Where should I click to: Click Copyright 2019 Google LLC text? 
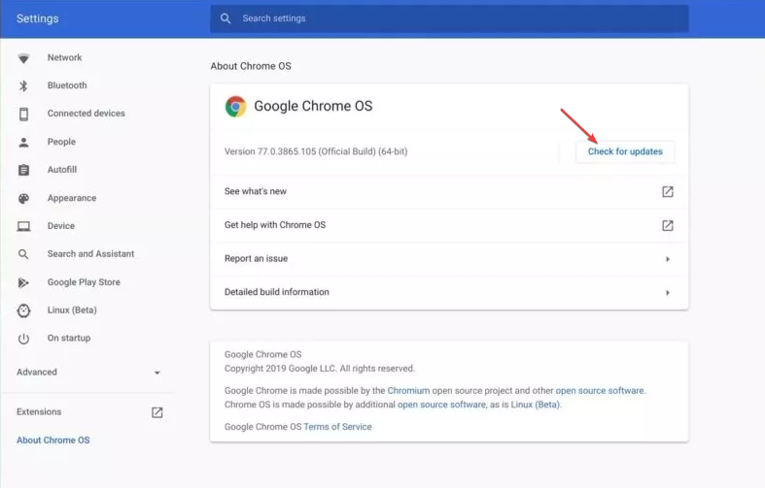point(320,369)
